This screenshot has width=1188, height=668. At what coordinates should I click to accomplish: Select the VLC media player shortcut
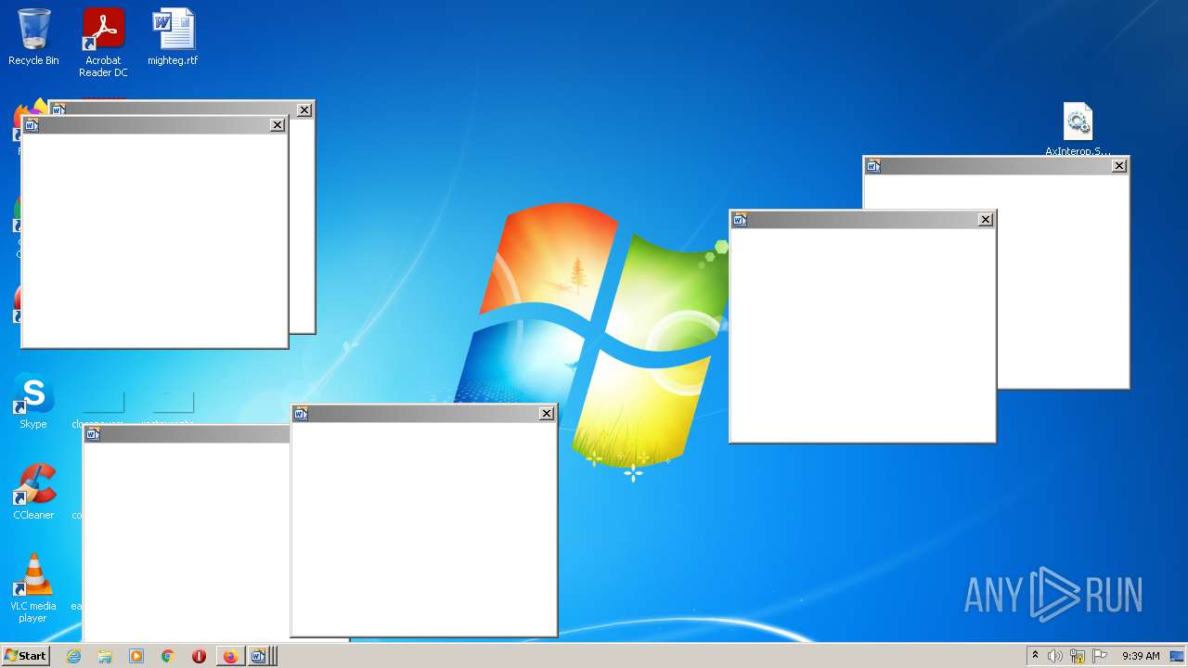(33, 588)
